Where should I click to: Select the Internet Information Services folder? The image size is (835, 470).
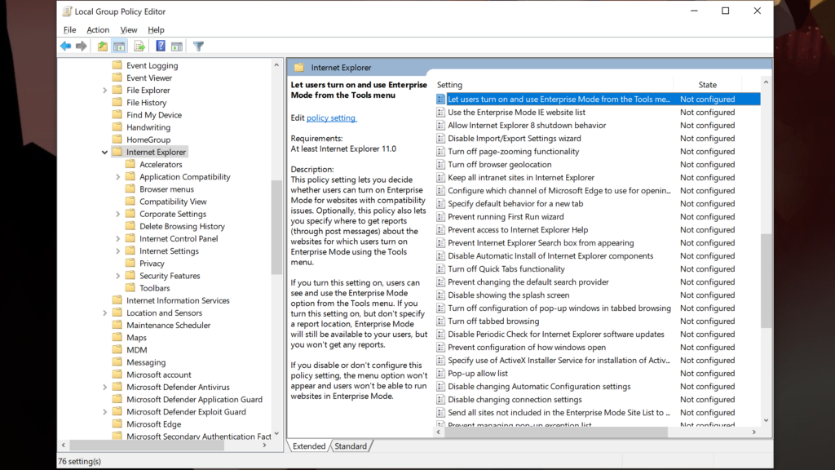[x=178, y=300]
